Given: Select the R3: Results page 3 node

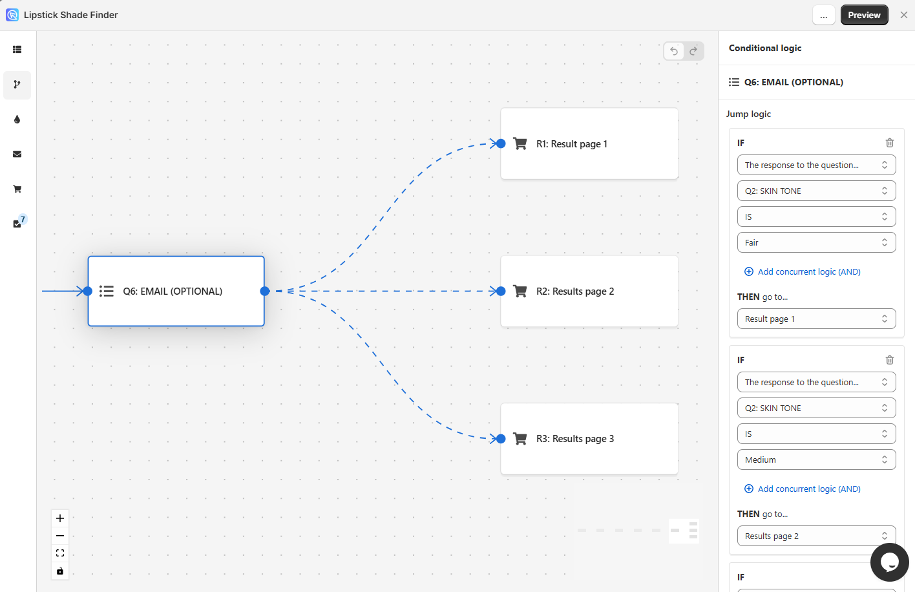Looking at the screenshot, I should tap(589, 438).
